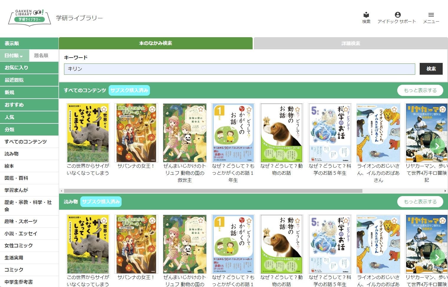Open the 日付順 sort dropdown

tap(14, 56)
